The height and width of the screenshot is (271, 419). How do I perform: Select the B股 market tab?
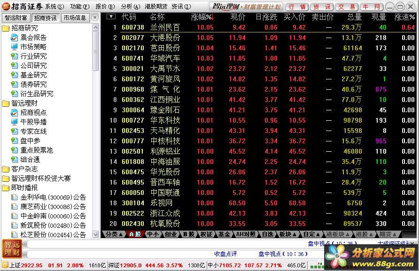(x=189, y=234)
